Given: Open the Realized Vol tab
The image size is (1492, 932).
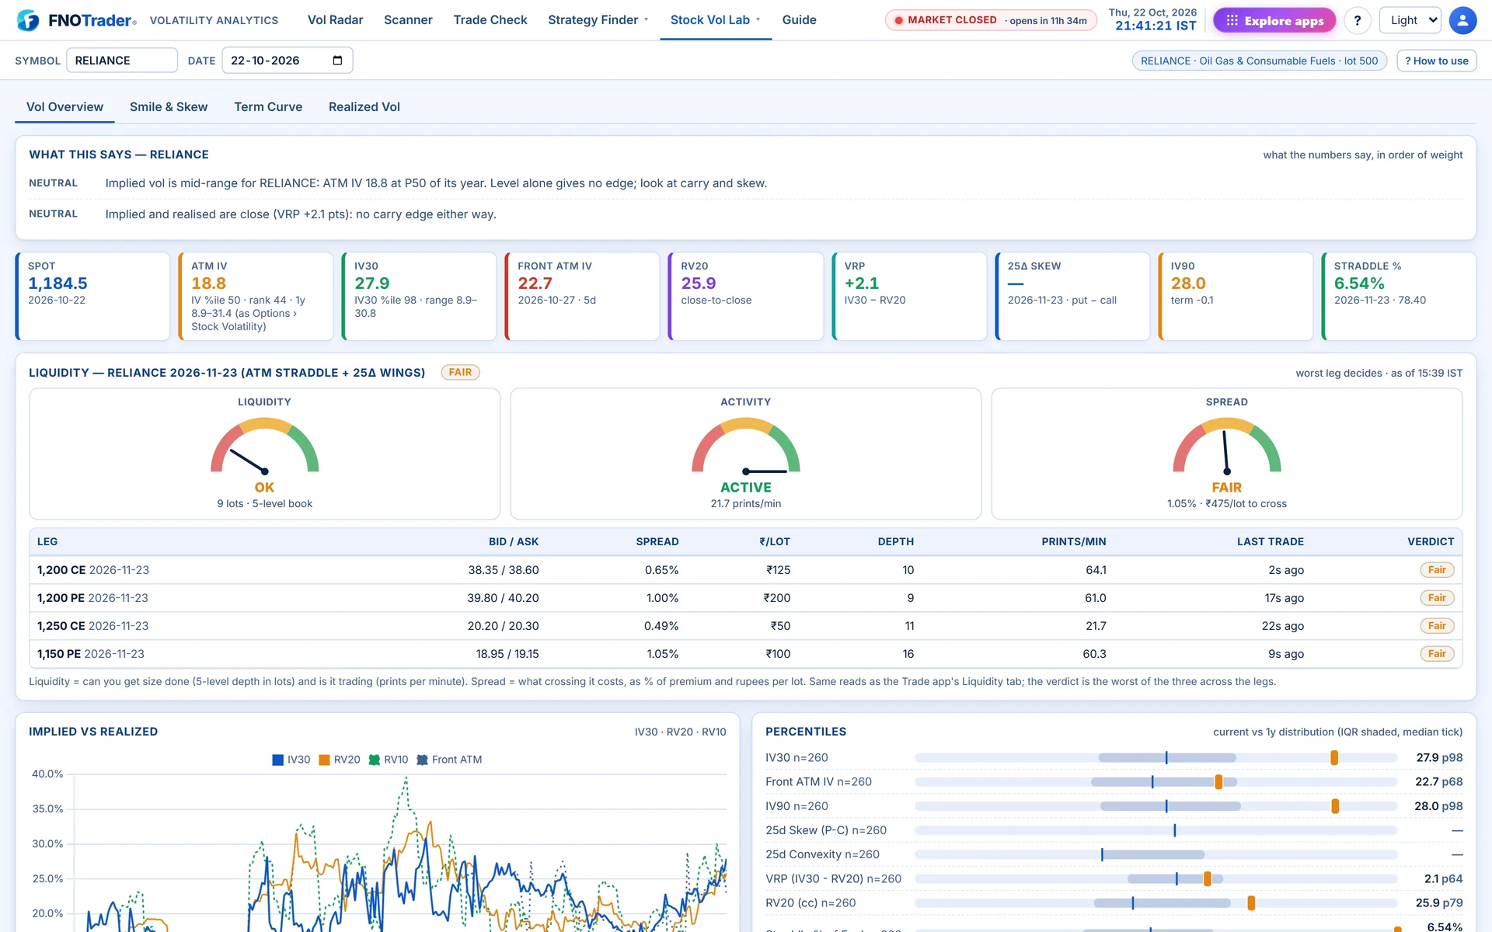Looking at the screenshot, I should point(364,107).
